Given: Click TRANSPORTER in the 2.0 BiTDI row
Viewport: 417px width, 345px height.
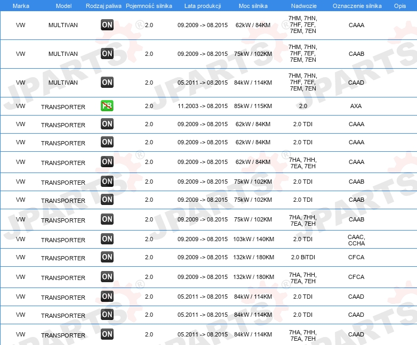Looking at the screenshot, I should [63, 258].
